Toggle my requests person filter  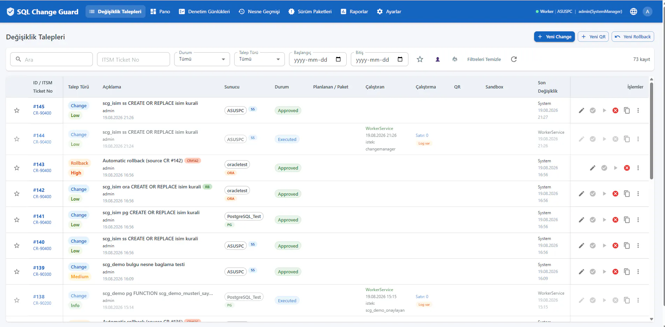[x=437, y=59]
